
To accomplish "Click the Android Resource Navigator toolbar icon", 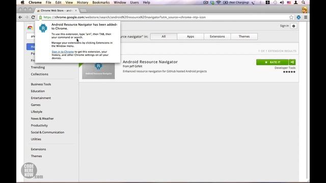I will (298, 17).
